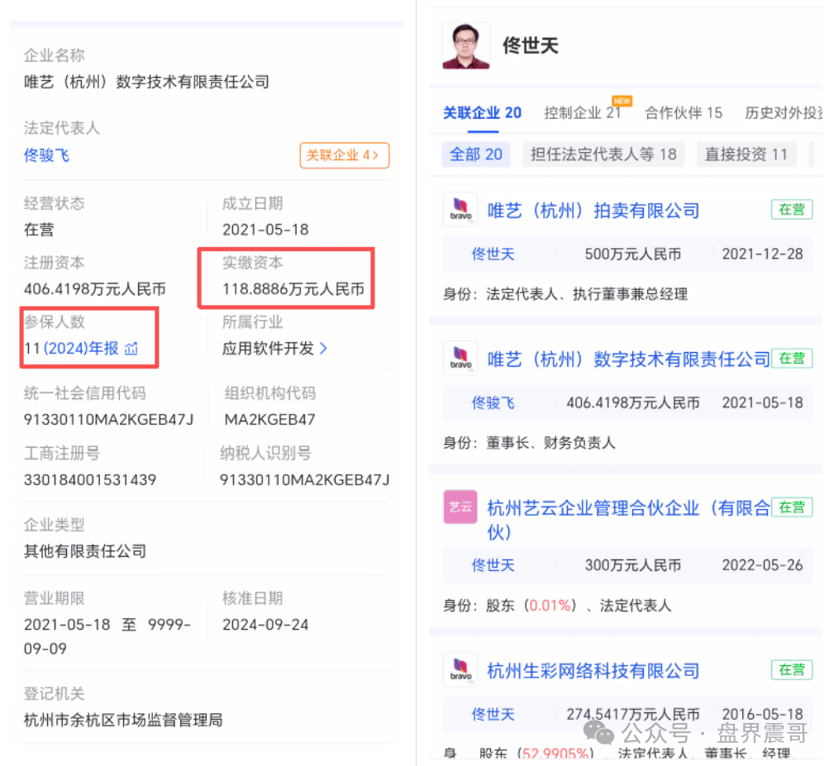Expand the 关联企业 4 panel
This screenshot has width=834, height=766.
pos(344,155)
